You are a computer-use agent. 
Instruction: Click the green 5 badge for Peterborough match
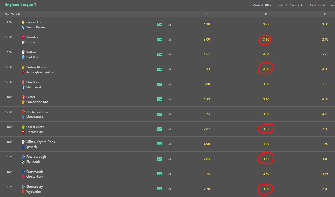[159, 159]
